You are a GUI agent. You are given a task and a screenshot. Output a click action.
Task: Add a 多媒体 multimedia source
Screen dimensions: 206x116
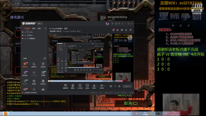point(87,86)
